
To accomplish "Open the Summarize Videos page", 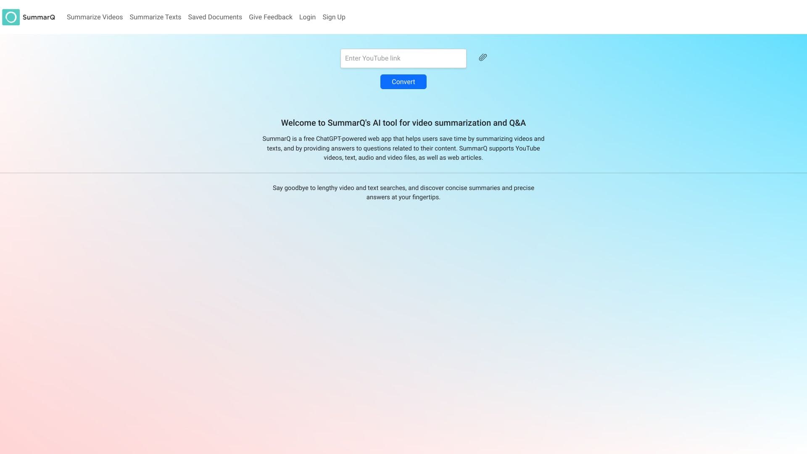I will 95,17.
